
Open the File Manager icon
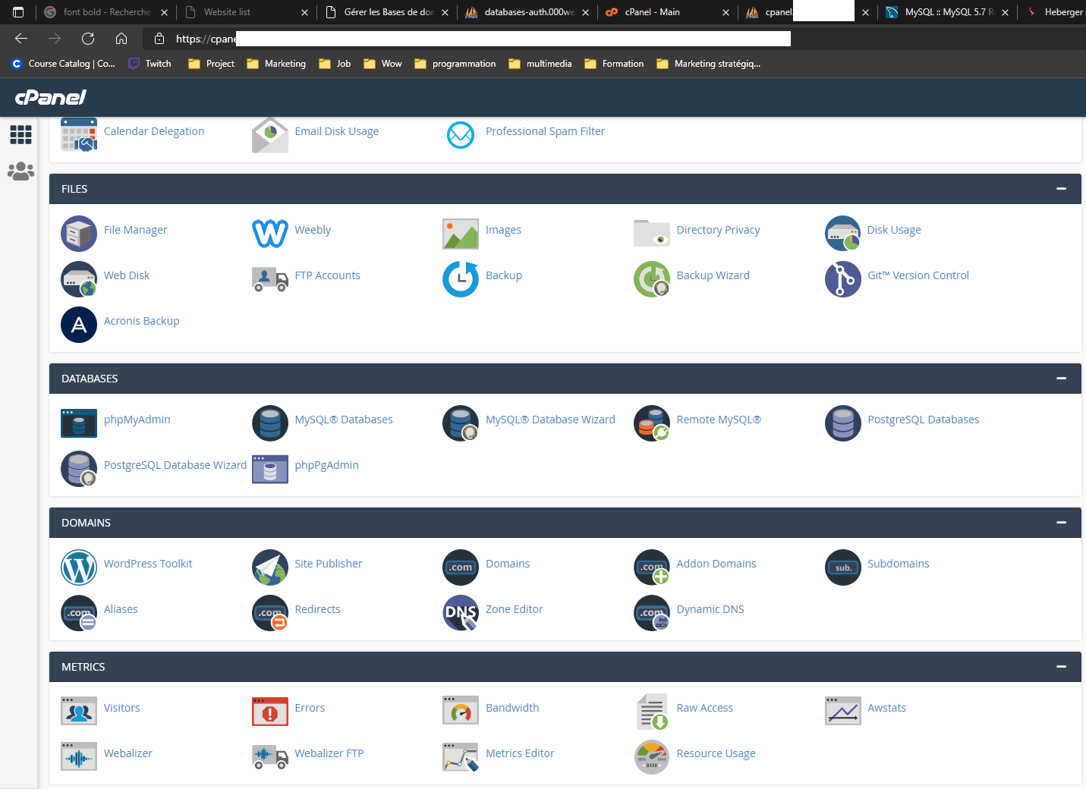[79, 234]
